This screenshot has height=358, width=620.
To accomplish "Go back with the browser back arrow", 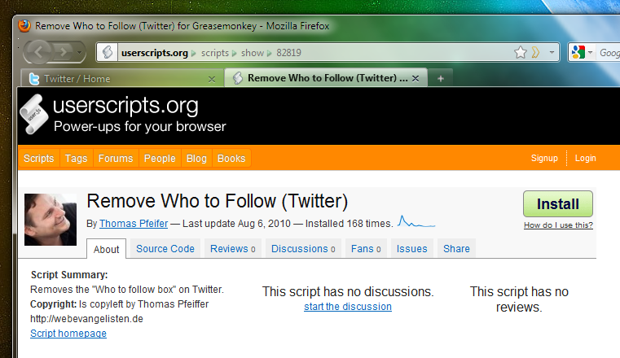I will point(39,52).
